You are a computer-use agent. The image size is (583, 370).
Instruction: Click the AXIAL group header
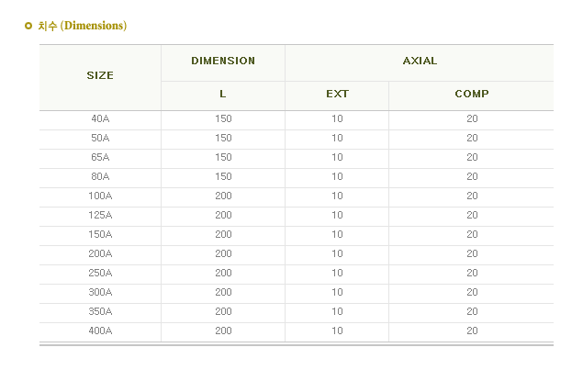coord(420,62)
